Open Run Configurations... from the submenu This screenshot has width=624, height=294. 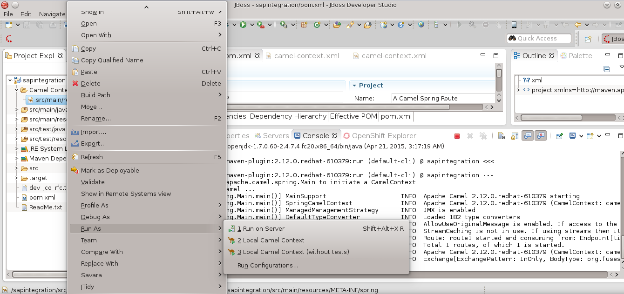316,265
